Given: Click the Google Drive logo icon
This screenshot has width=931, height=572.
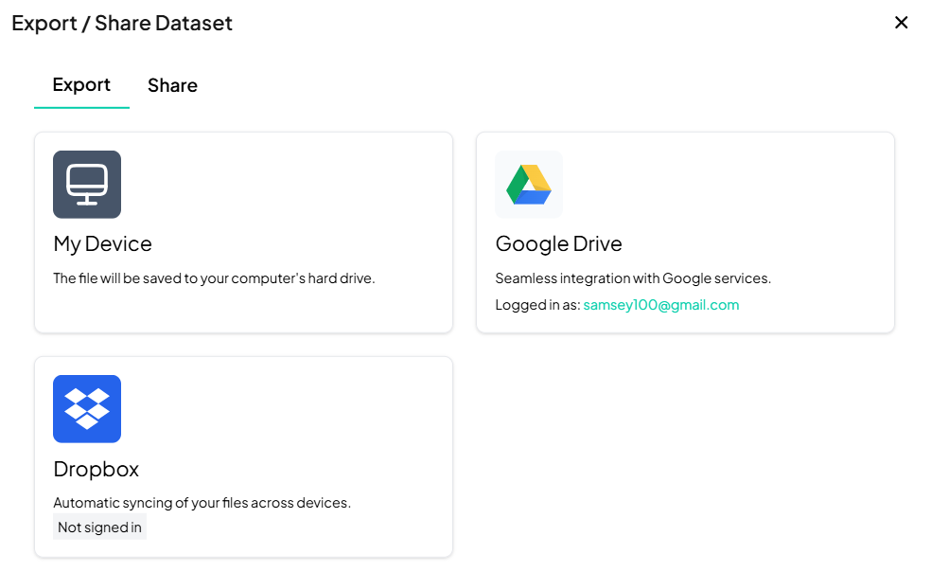Looking at the screenshot, I should click(529, 185).
